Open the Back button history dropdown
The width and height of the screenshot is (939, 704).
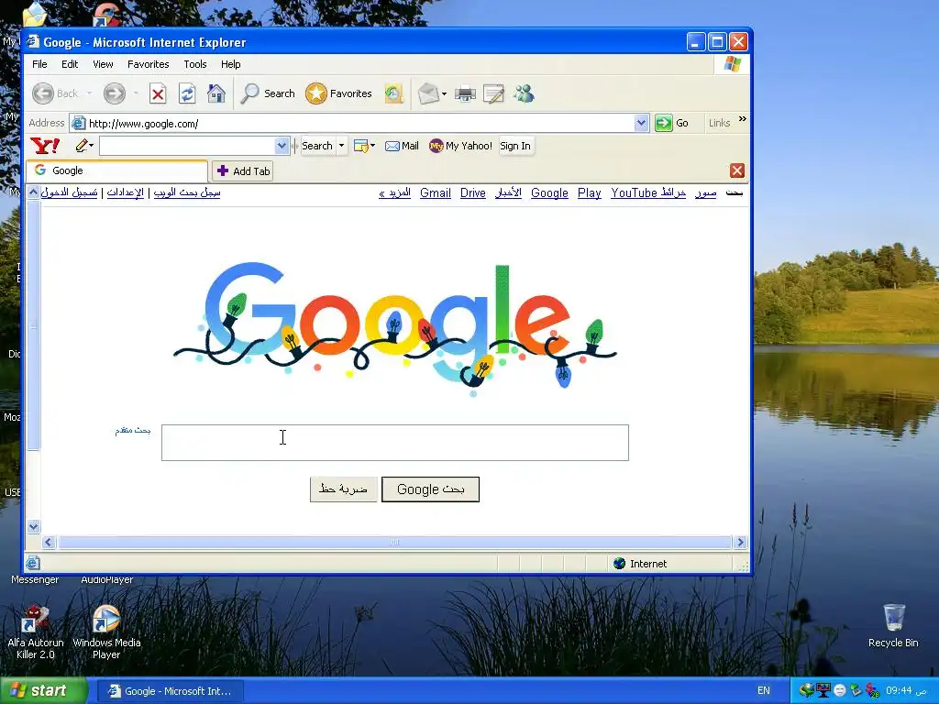tap(89, 93)
